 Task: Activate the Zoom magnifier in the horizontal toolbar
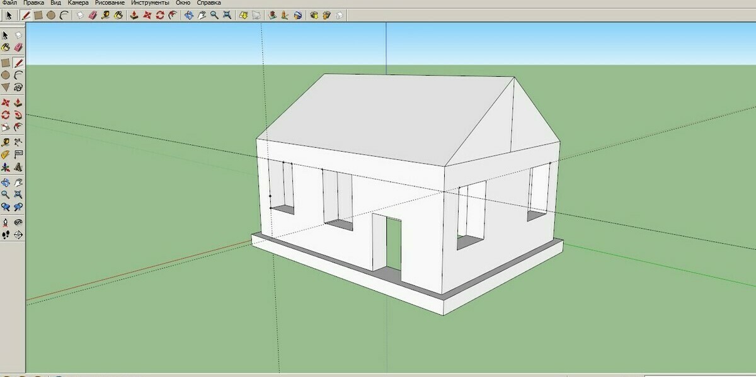point(214,15)
